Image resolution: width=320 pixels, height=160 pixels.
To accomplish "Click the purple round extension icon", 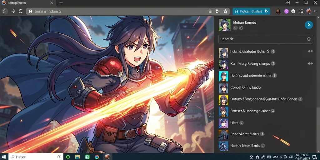I will click(x=287, y=12).
